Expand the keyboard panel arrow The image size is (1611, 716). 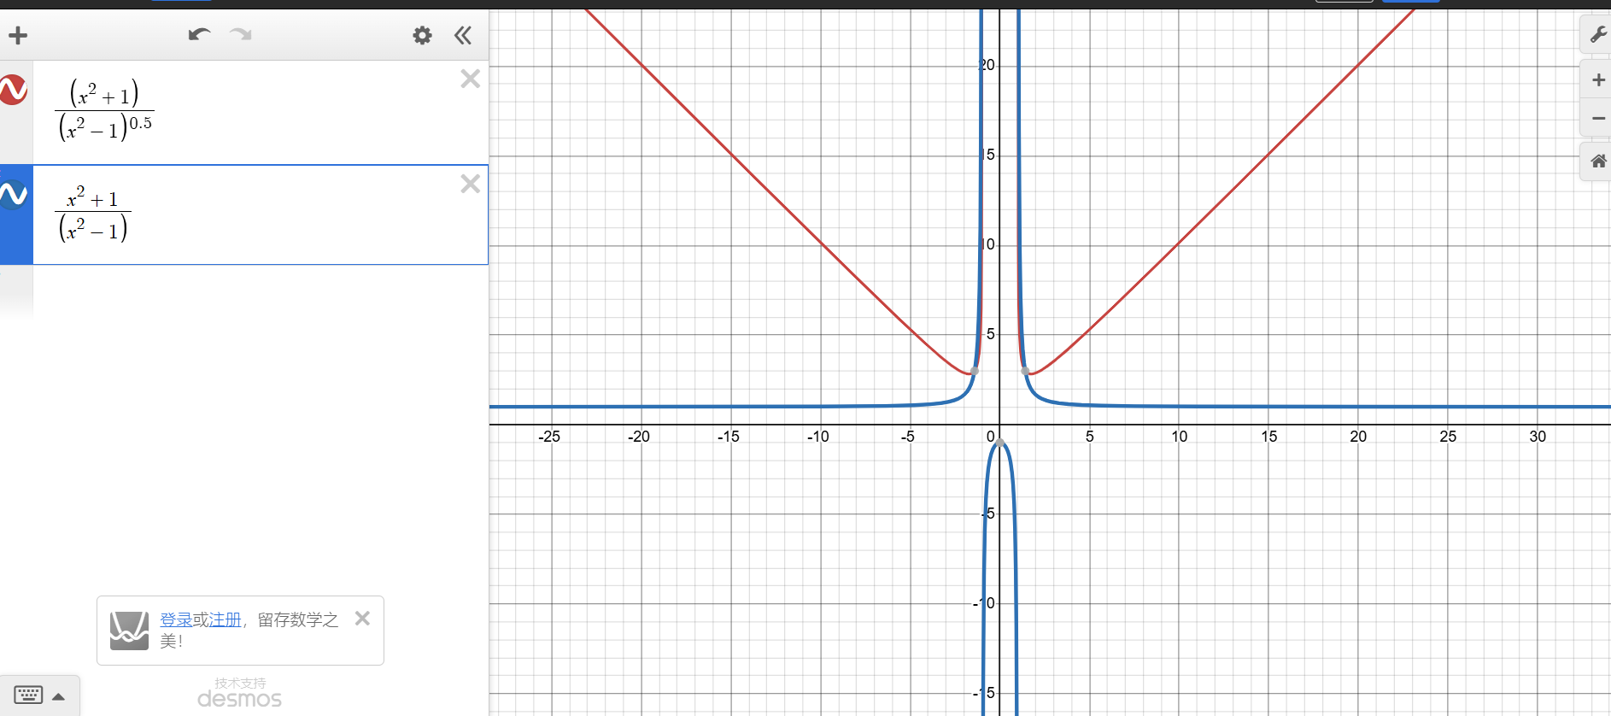[59, 696]
